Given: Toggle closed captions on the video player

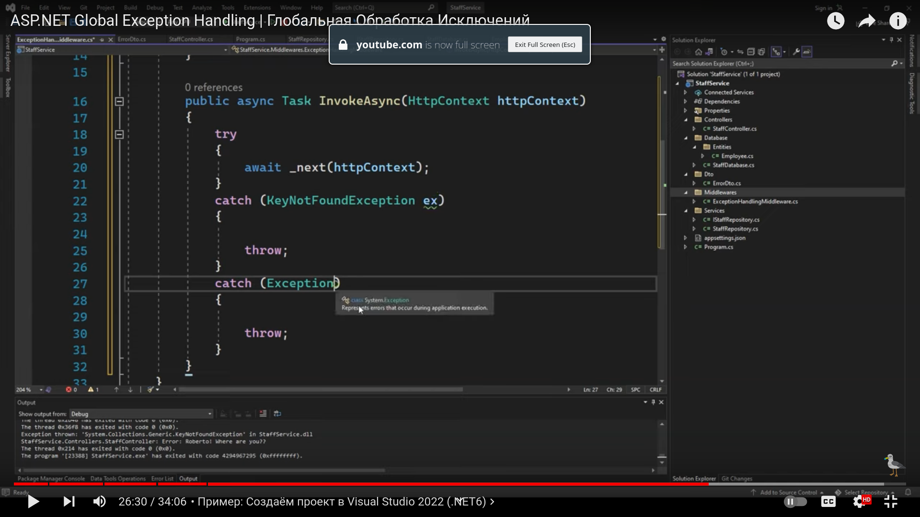Looking at the screenshot, I should 828,501.
